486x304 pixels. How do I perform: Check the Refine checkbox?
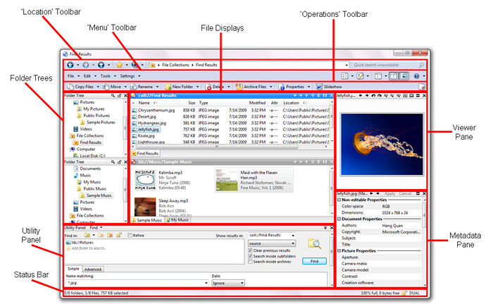point(130,236)
